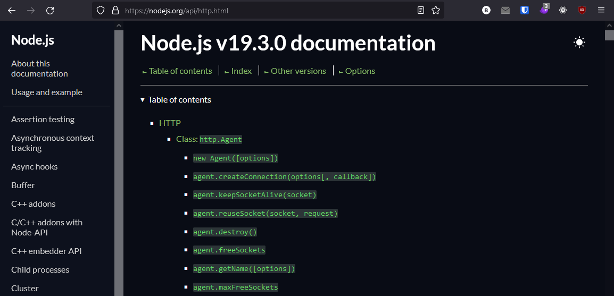Open C/C++ addons with Node-API link
Image resolution: width=614 pixels, height=296 pixels.
(x=47, y=227)
